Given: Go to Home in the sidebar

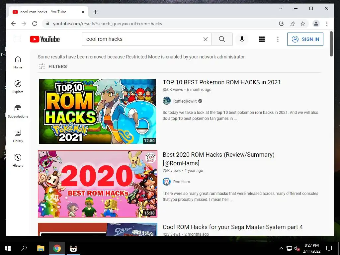Looking at the screenshot, I should [x=18, y=62].
